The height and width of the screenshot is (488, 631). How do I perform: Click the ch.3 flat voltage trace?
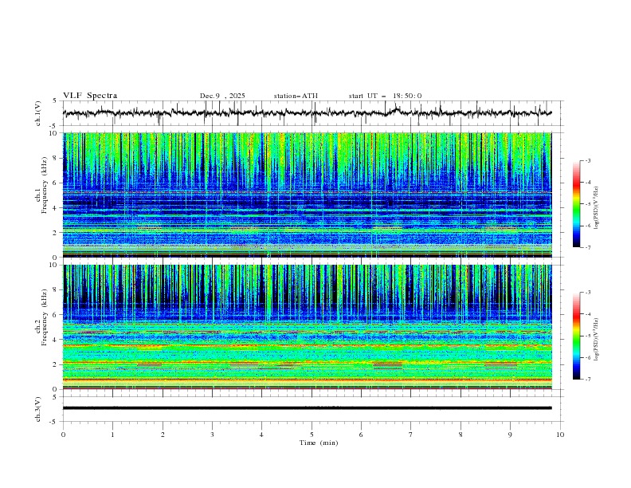pyautogui.click(x=307, y=408)
